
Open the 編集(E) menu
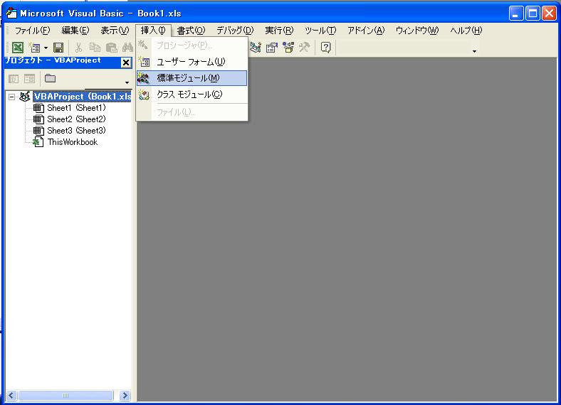pyautogui.click(x=75, y=31)
